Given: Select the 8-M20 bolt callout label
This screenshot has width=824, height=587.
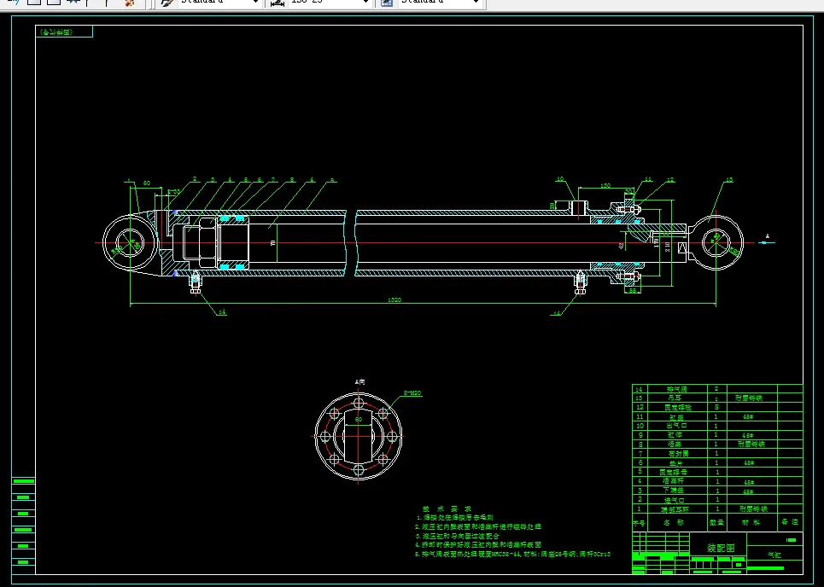Looking at the screenshot, I should click(x=412, y=392).
